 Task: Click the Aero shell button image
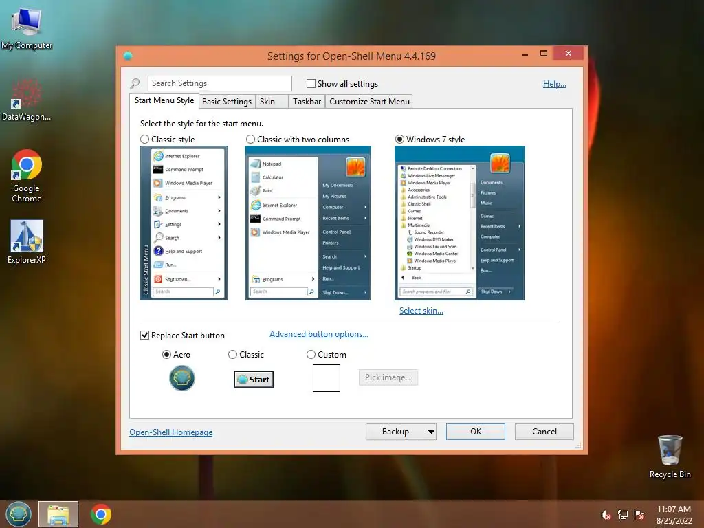(181, 378)
